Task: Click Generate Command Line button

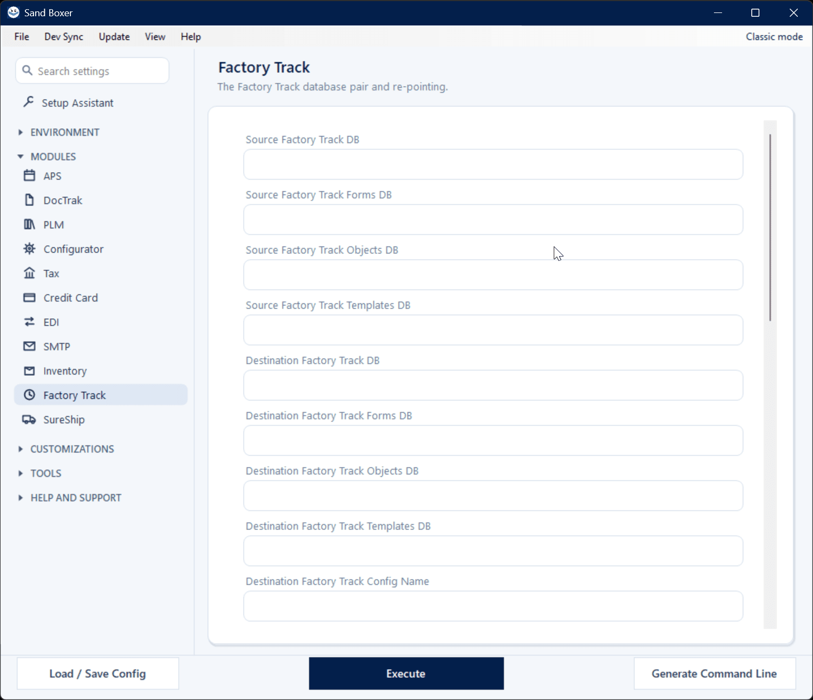Action: tap(714, 673)
